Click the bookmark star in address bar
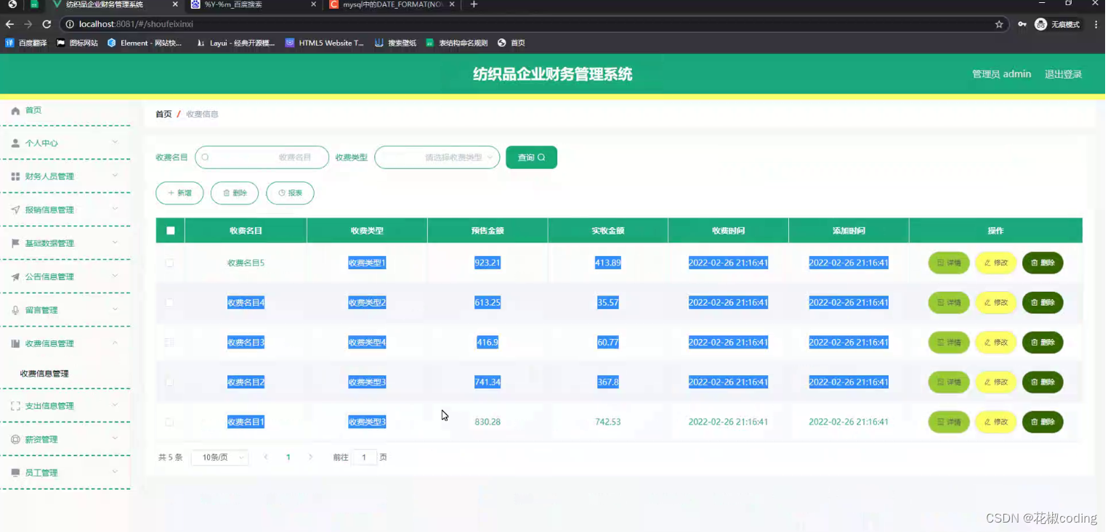The width and height of the screenshot is (1108, 532). (x=999, y=24)
